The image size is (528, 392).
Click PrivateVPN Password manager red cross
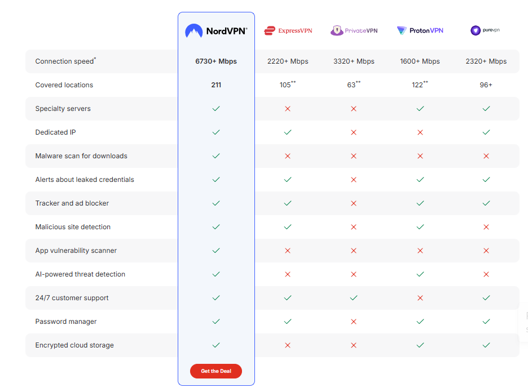click(x=354, y=322)
